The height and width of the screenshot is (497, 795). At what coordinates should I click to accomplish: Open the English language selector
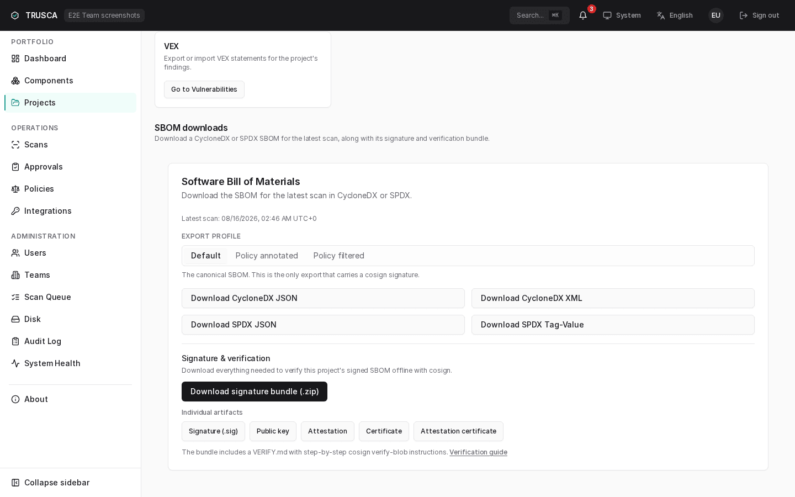pos(675,15)
